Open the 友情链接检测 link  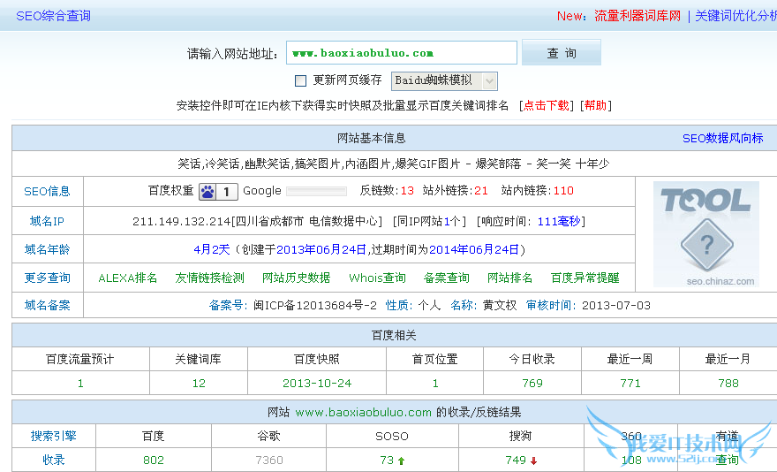[209, 278]
